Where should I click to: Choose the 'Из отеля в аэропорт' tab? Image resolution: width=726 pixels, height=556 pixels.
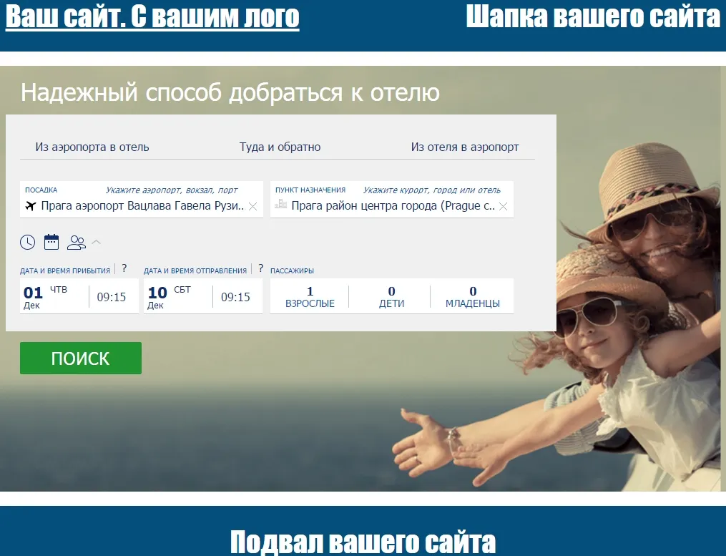464,147
